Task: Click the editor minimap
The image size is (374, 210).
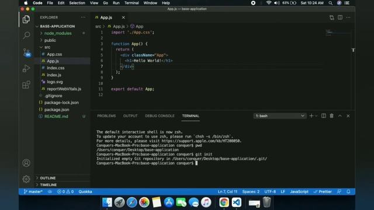Action: click(x=338, y=33)
